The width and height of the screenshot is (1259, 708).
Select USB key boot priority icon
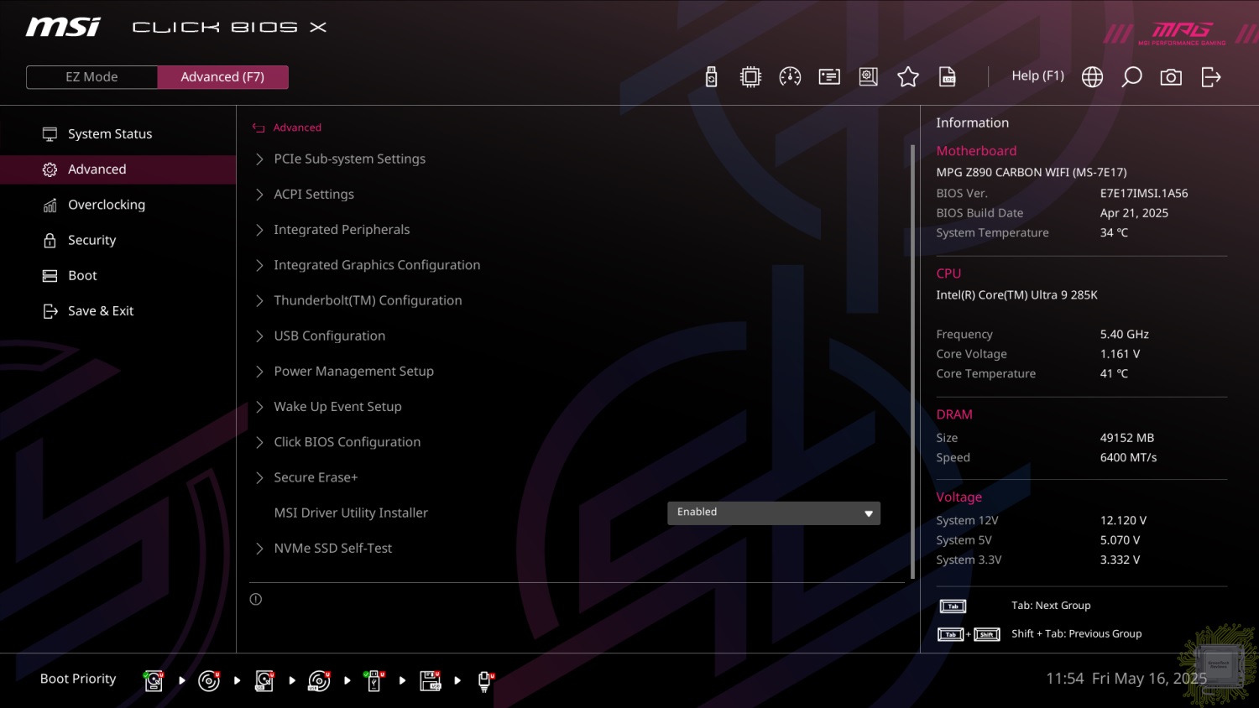pos(374,680)
